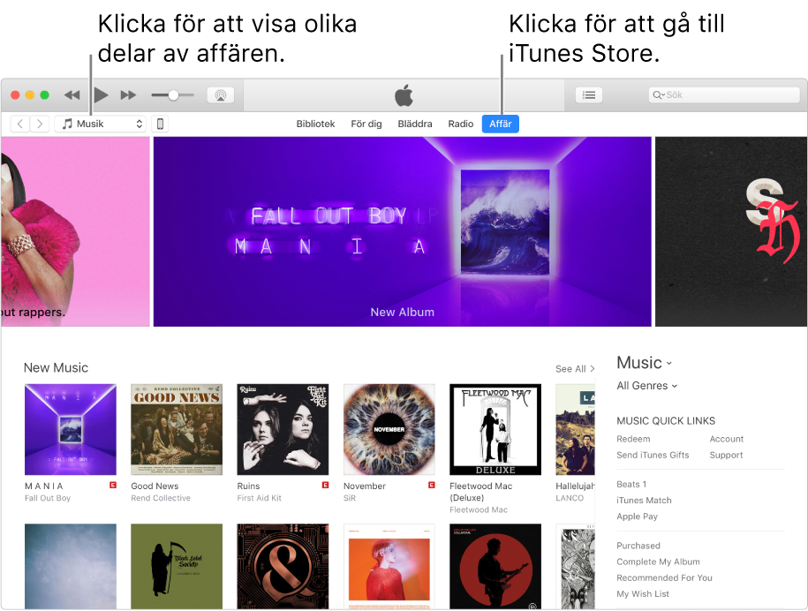Image resolution: width=808 pixels, height=611 pixels.
Task: Open the Apple Pay link
Action: click(x=638, y=517)
